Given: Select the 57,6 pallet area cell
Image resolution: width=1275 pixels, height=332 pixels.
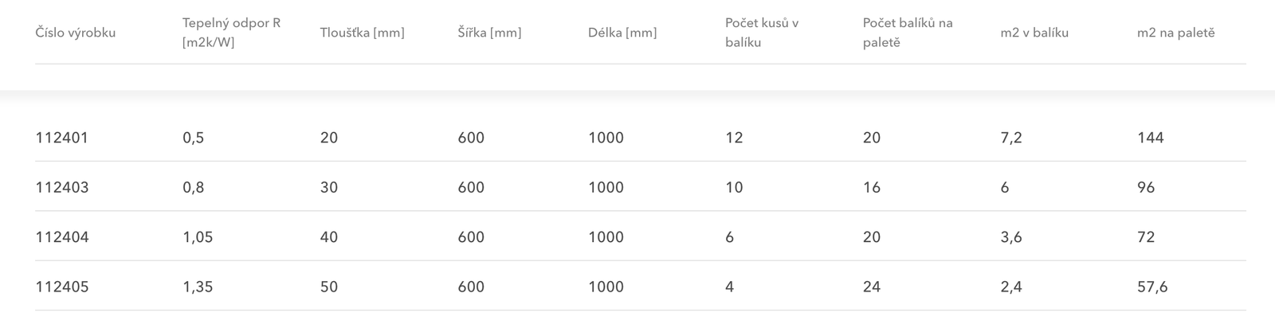Looking at the screenshot, I should 1152,287.
